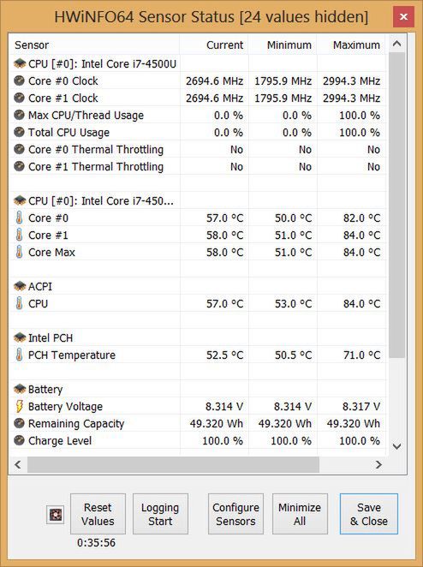Image resolution: width=423 pixels, height=567 pixels.
Task: Click the icon beside Max CPU/Thread Usage
Action: pyautogui.click(x=19, y=115)
